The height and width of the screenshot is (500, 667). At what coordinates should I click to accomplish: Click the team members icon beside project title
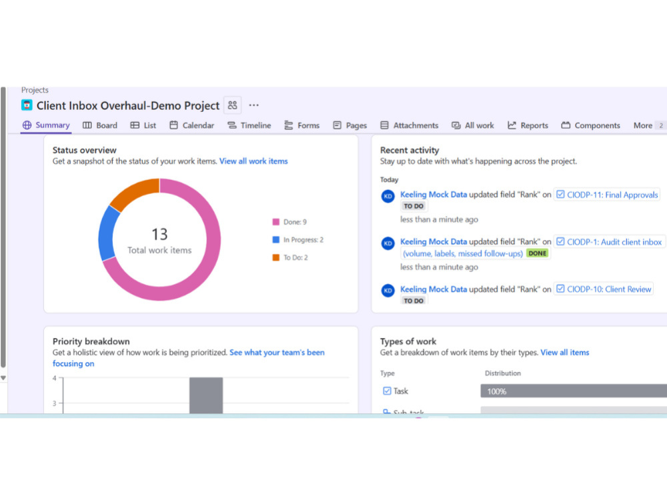(232, 105)
